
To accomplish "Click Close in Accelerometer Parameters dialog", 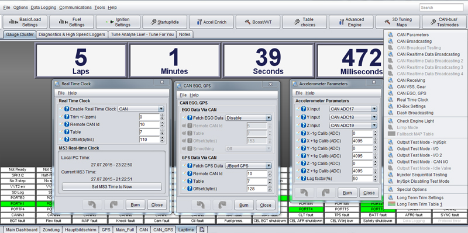I will coord(369,193).
